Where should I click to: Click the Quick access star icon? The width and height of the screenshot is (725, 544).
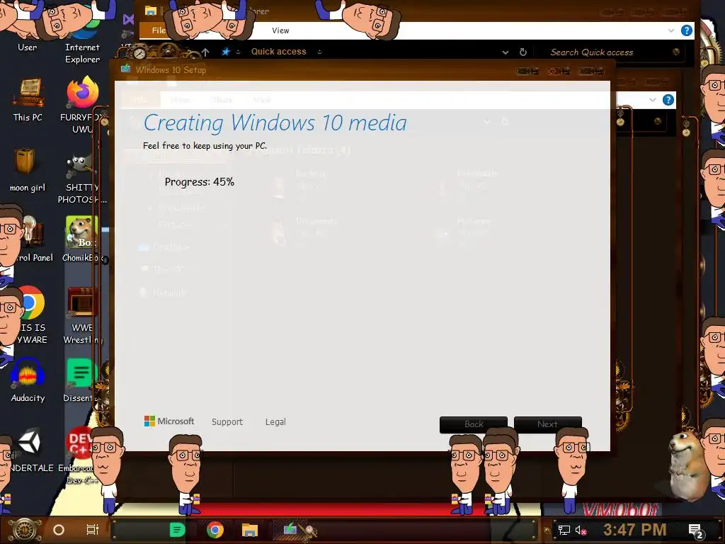(x=226, y=51)
